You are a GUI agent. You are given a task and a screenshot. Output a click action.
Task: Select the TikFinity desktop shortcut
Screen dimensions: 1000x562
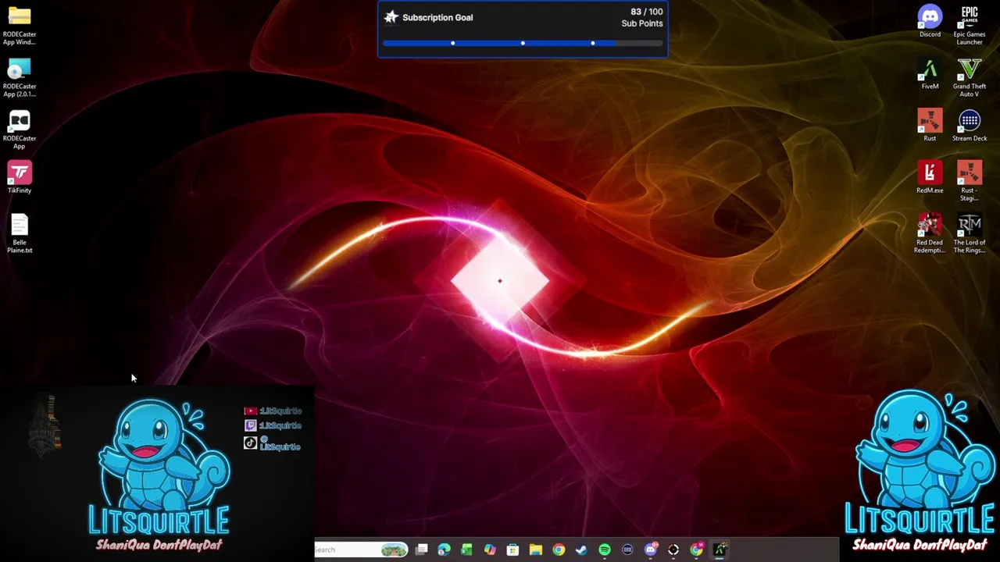(20, 177)
